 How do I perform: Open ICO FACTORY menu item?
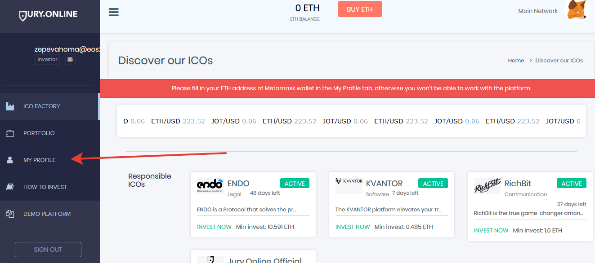coord(49,106)
